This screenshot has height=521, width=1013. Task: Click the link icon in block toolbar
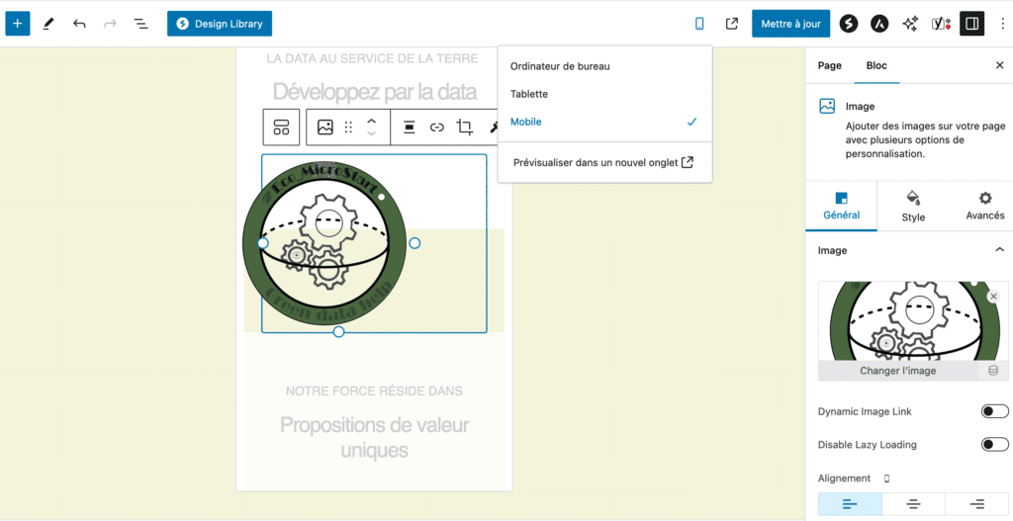[436, 128]
